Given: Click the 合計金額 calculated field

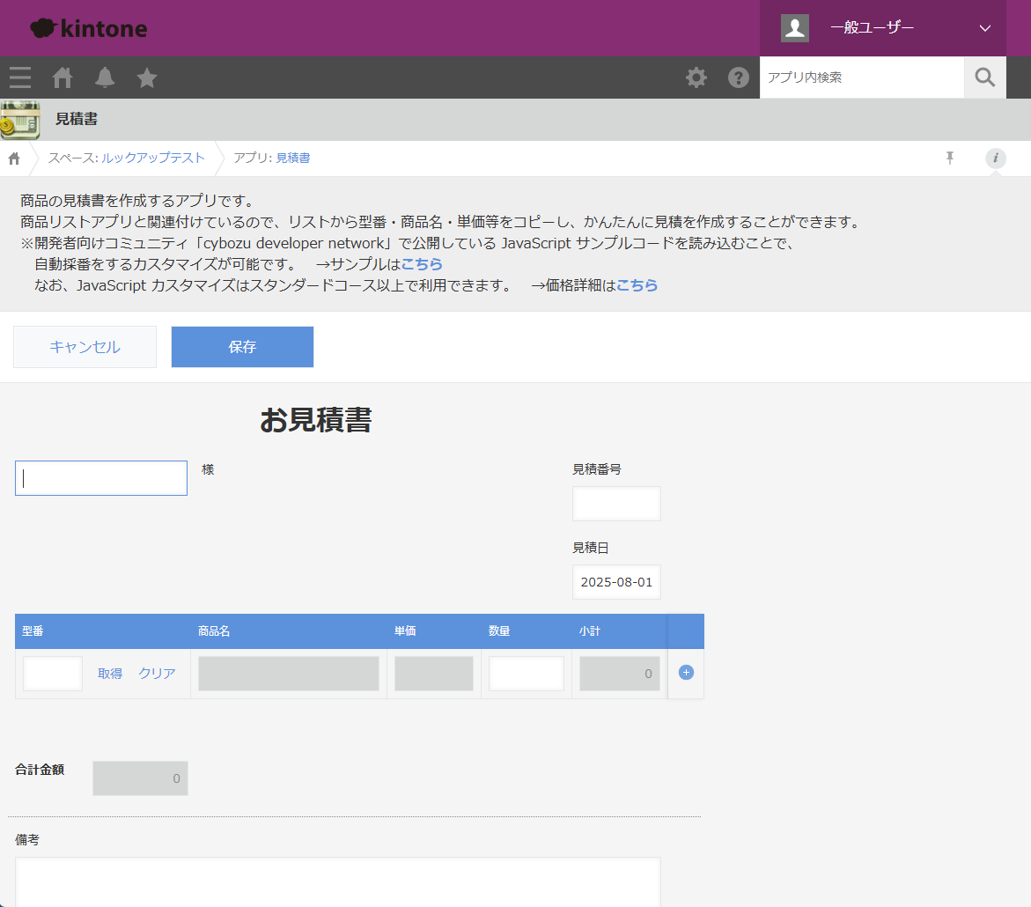Looking at the screenshot, I should point(140,778).
